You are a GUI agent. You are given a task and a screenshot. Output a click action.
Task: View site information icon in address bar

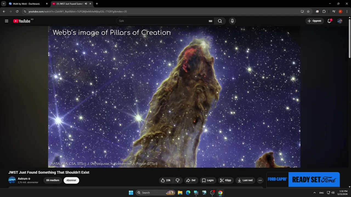point(25,11)
